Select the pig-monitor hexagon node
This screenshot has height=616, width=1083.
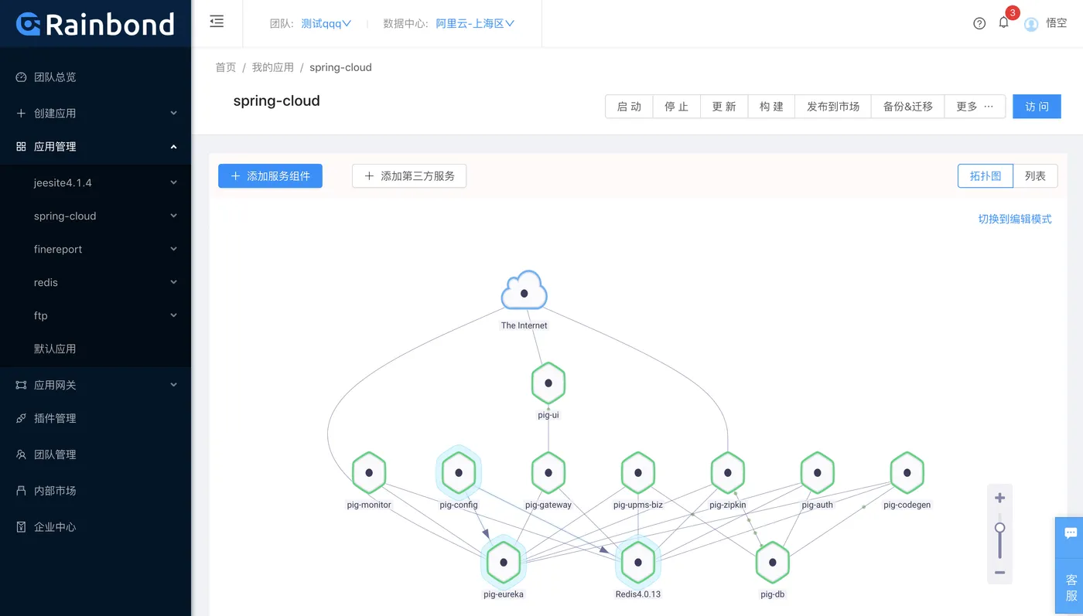(x=369, y=473)
